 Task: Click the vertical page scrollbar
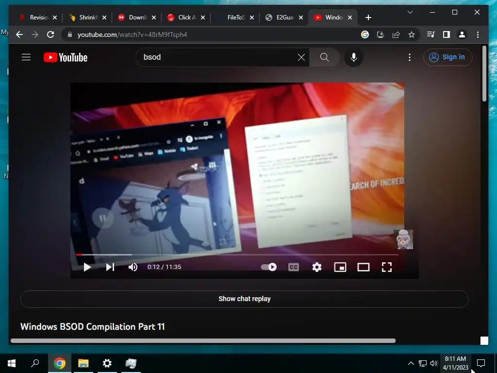tap(484, 74)
